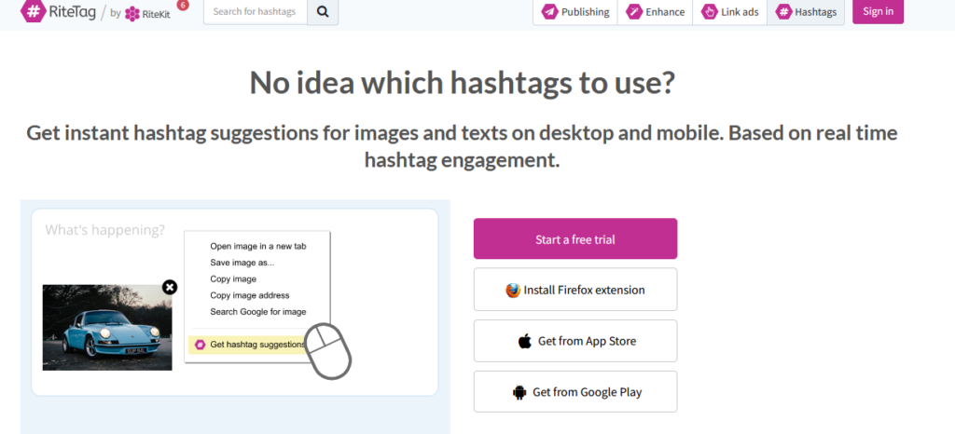The image size is (955, 434).
Task: Click the RiteTag hexagon logo icon
Action: (33, 11)
